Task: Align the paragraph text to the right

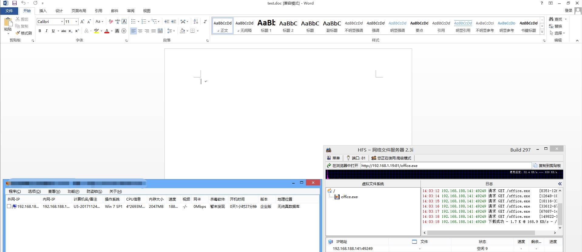Action: point(147,31)
